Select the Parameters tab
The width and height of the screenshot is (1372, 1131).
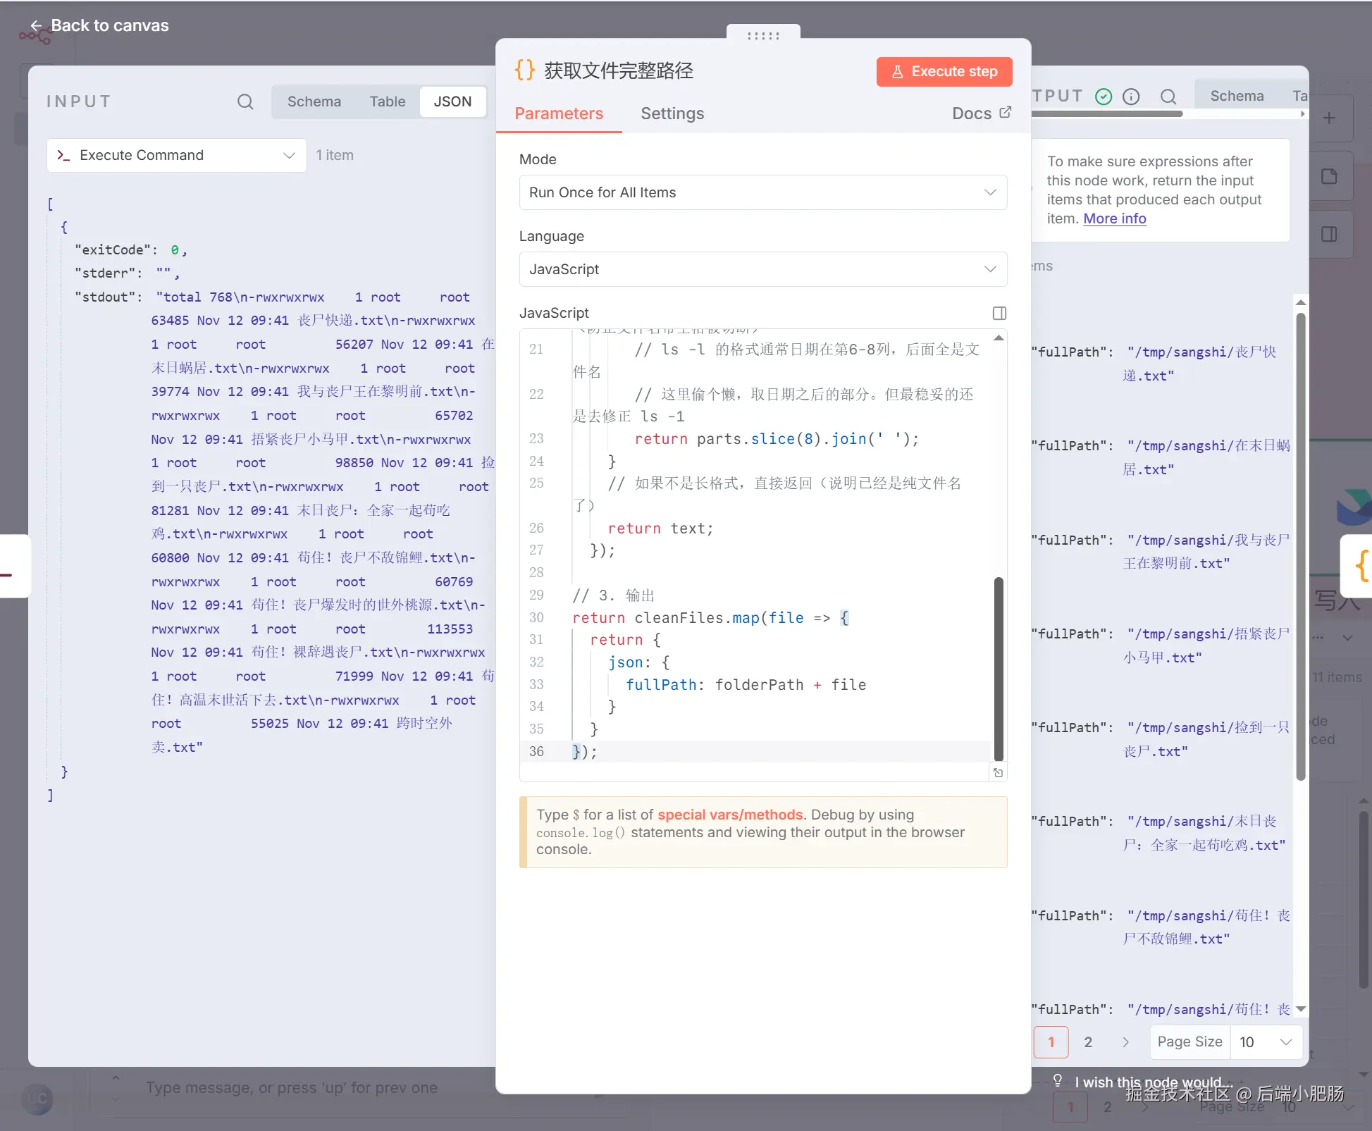coord(559,113)
